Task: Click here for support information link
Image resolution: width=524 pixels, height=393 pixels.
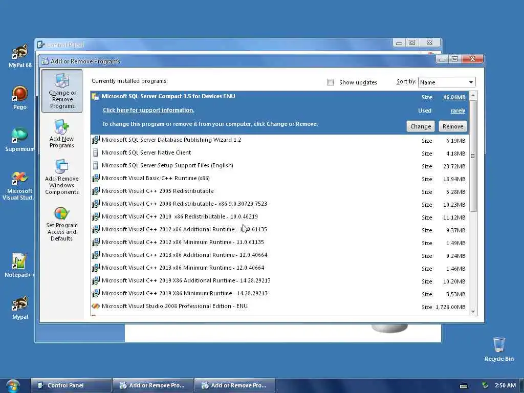Action: point(148,111)
